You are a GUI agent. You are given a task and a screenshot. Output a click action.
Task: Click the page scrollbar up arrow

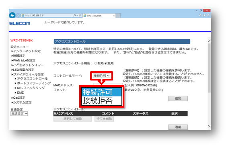coord(209,41)
